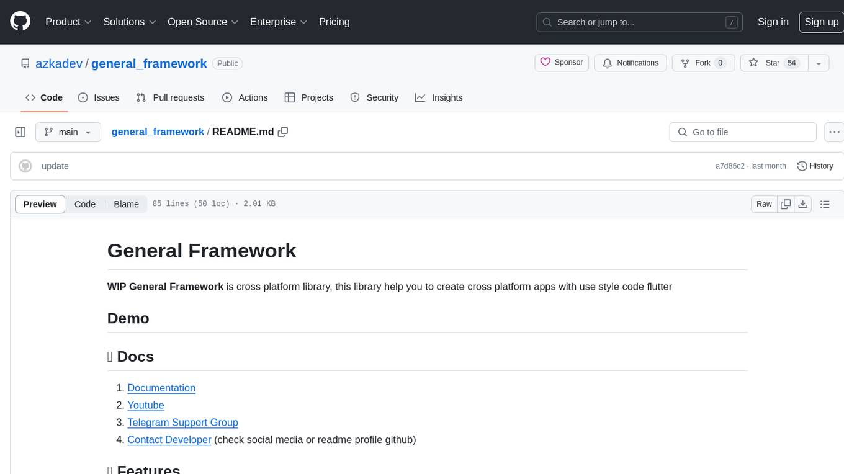844x474 pixels.
Task: Fork the repository
Action: tap(703, 63)
